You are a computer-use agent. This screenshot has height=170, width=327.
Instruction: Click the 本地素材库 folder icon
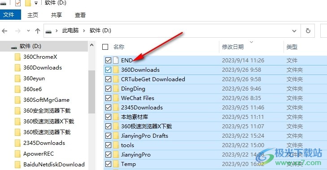[x=116, y=117]
